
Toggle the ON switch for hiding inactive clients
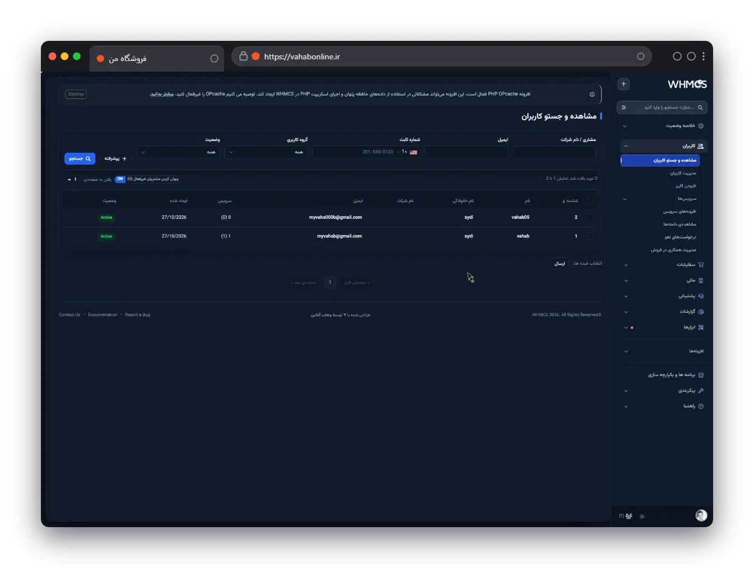pos(120,179)
